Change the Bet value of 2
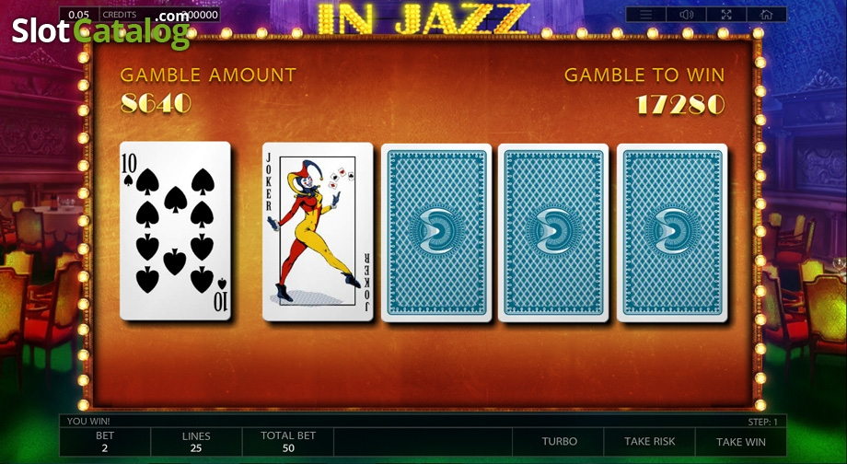Viewport: 847px width, 464px height. click(105, 441)
